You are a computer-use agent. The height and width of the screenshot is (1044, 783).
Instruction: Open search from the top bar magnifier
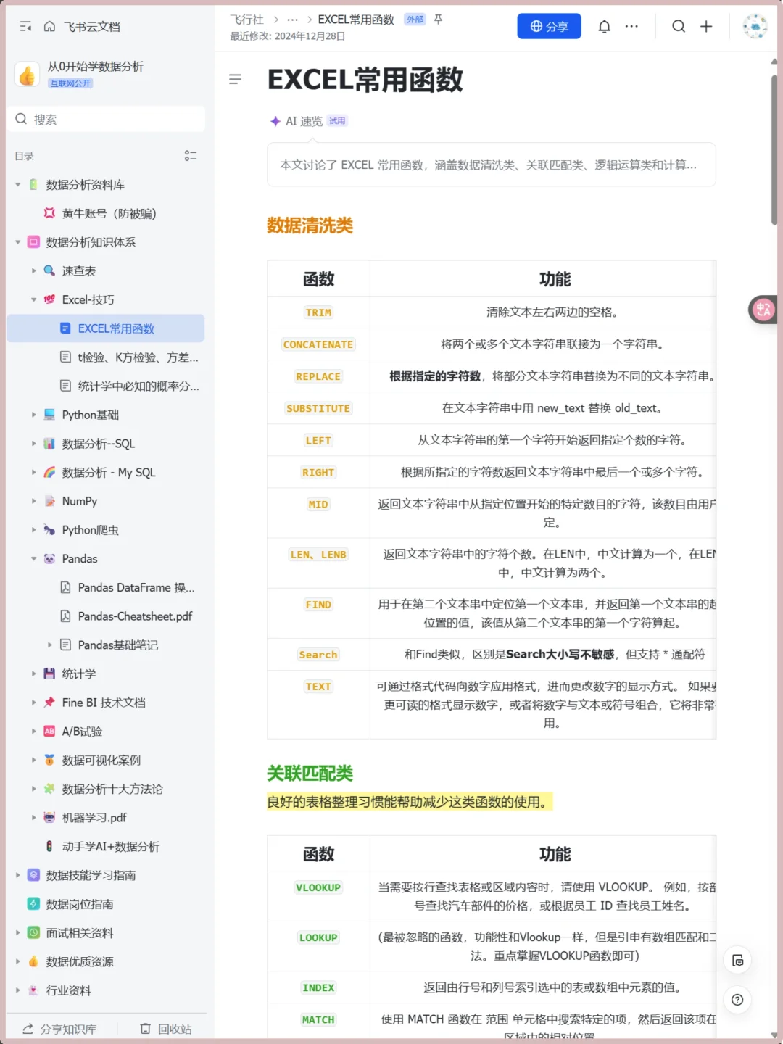[679, 26]
